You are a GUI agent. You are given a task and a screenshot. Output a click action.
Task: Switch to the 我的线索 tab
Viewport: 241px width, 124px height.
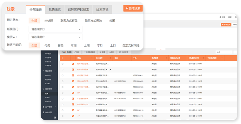coord(55,10)
